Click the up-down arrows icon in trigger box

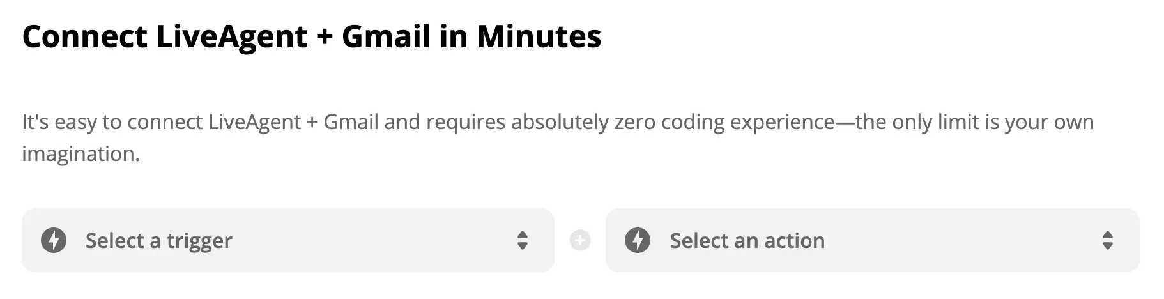(523, 241)
